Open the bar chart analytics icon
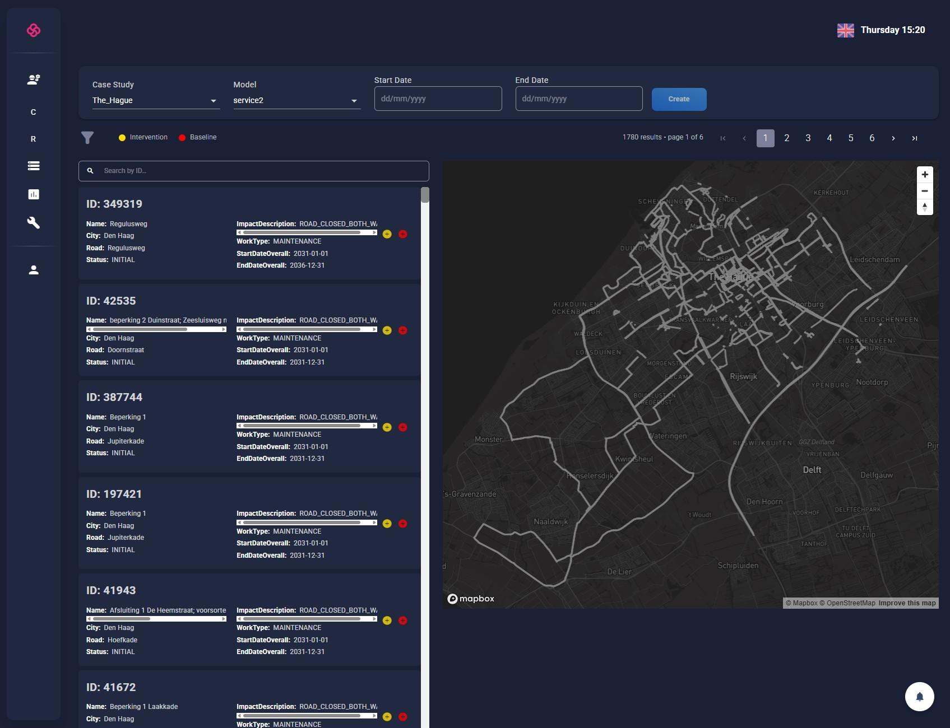The width and height of the screenshot is (950, 728). tap(34, 194)
